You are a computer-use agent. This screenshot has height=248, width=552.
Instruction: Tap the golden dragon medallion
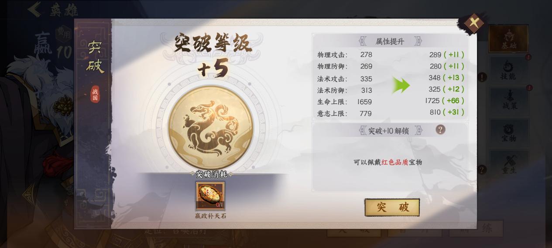[210, 127]
